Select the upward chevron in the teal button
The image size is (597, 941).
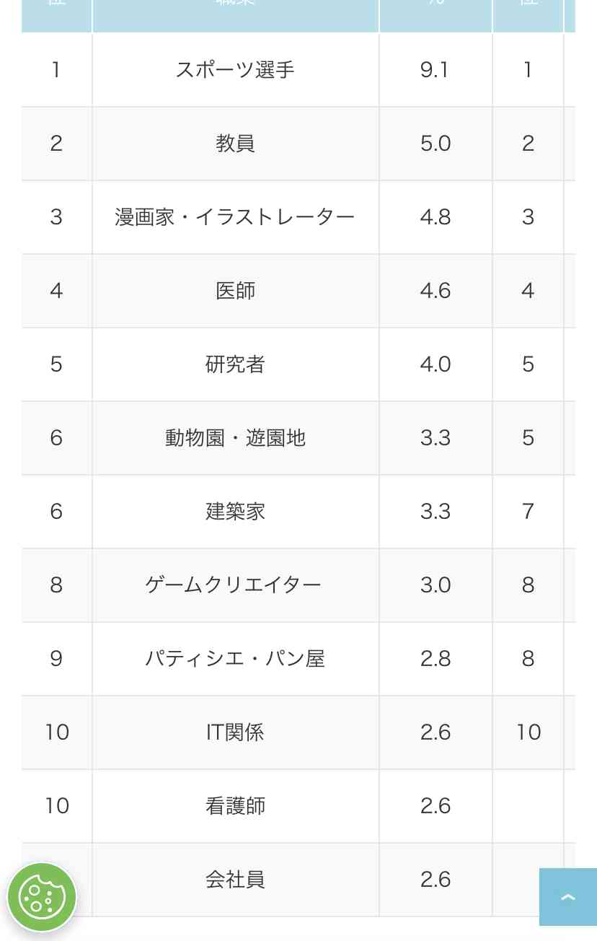pos(568,897)
